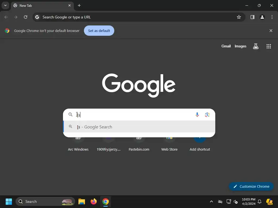Screen dimensions: 278x208
Task: Open Pastebin.com shortcut
Action: coord(139,144)
